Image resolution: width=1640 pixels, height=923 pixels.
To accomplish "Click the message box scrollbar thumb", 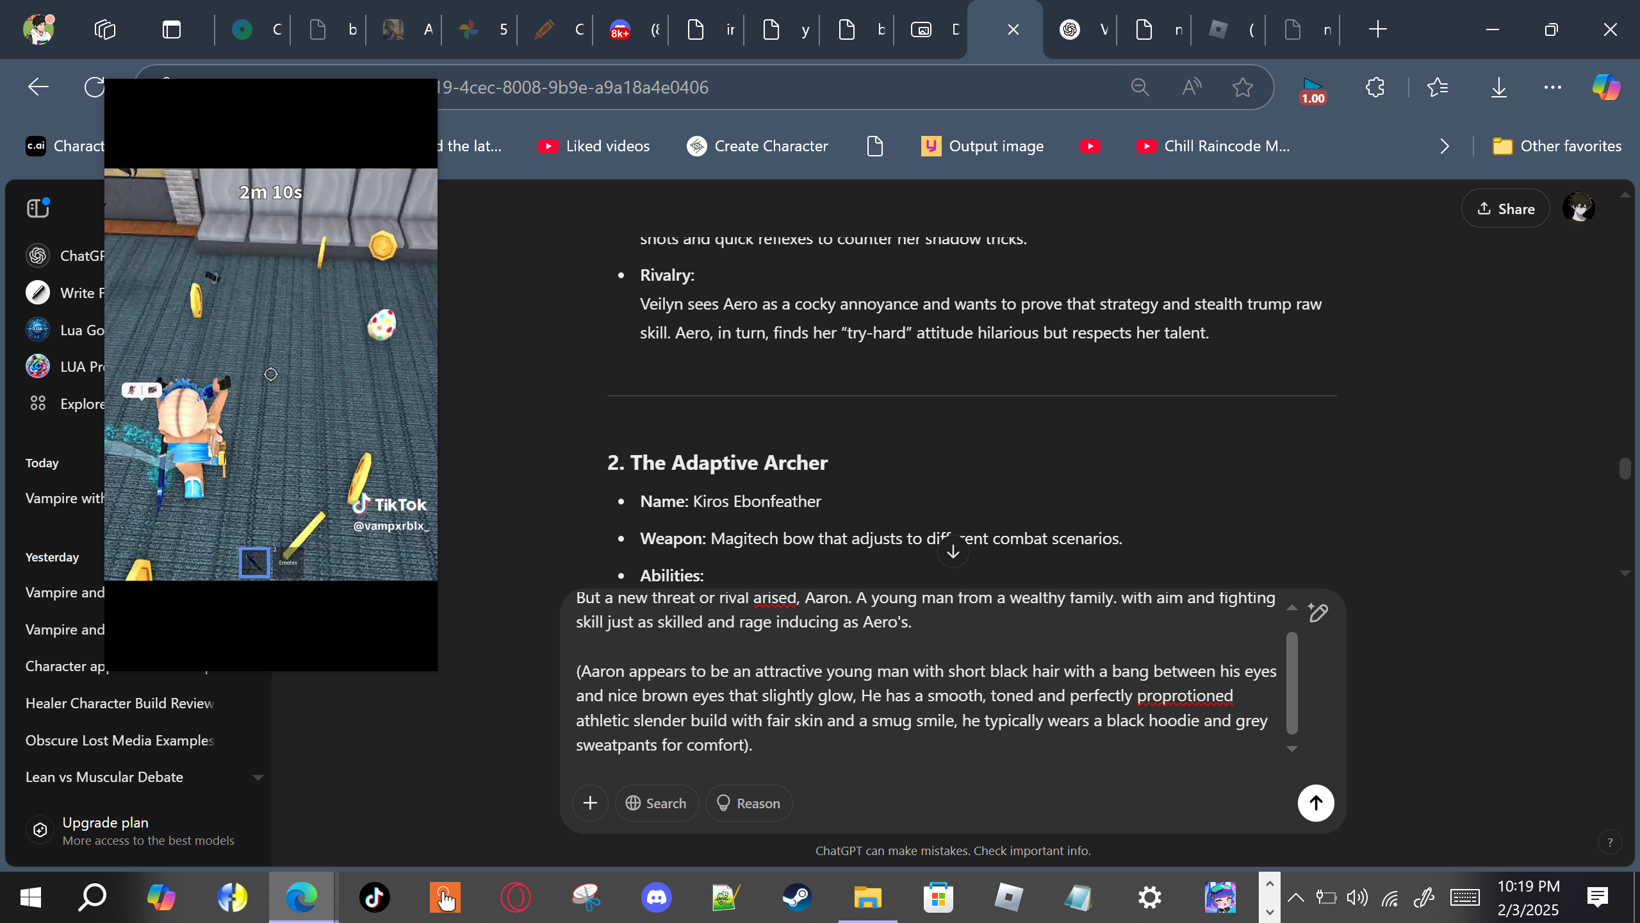I will click(1292, 683).
